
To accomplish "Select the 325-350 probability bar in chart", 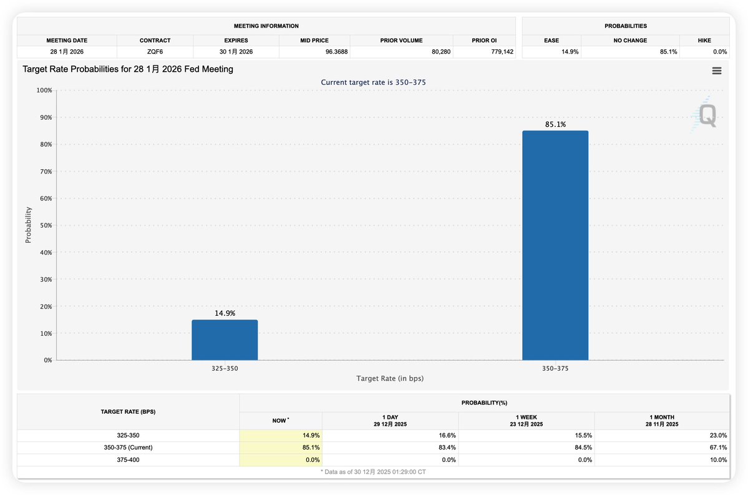I will [225, 340].
